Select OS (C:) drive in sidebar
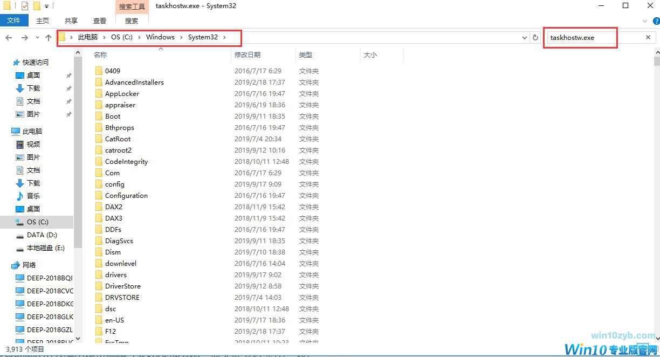Image resolution: width=660 pixels, height=357 pixels. 37,222
